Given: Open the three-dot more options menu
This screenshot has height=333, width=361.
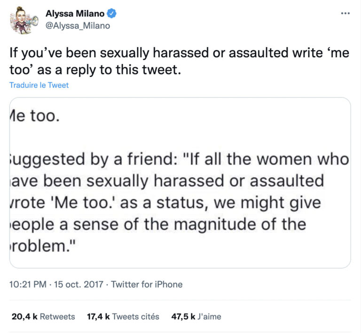Looking at the screenshot, I should tap(345, 13).
